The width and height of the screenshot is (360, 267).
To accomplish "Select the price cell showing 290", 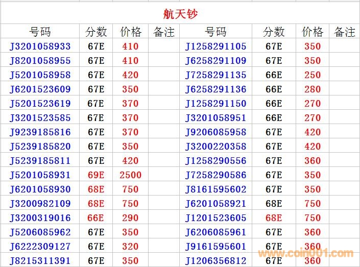I will tap(130, 218).
